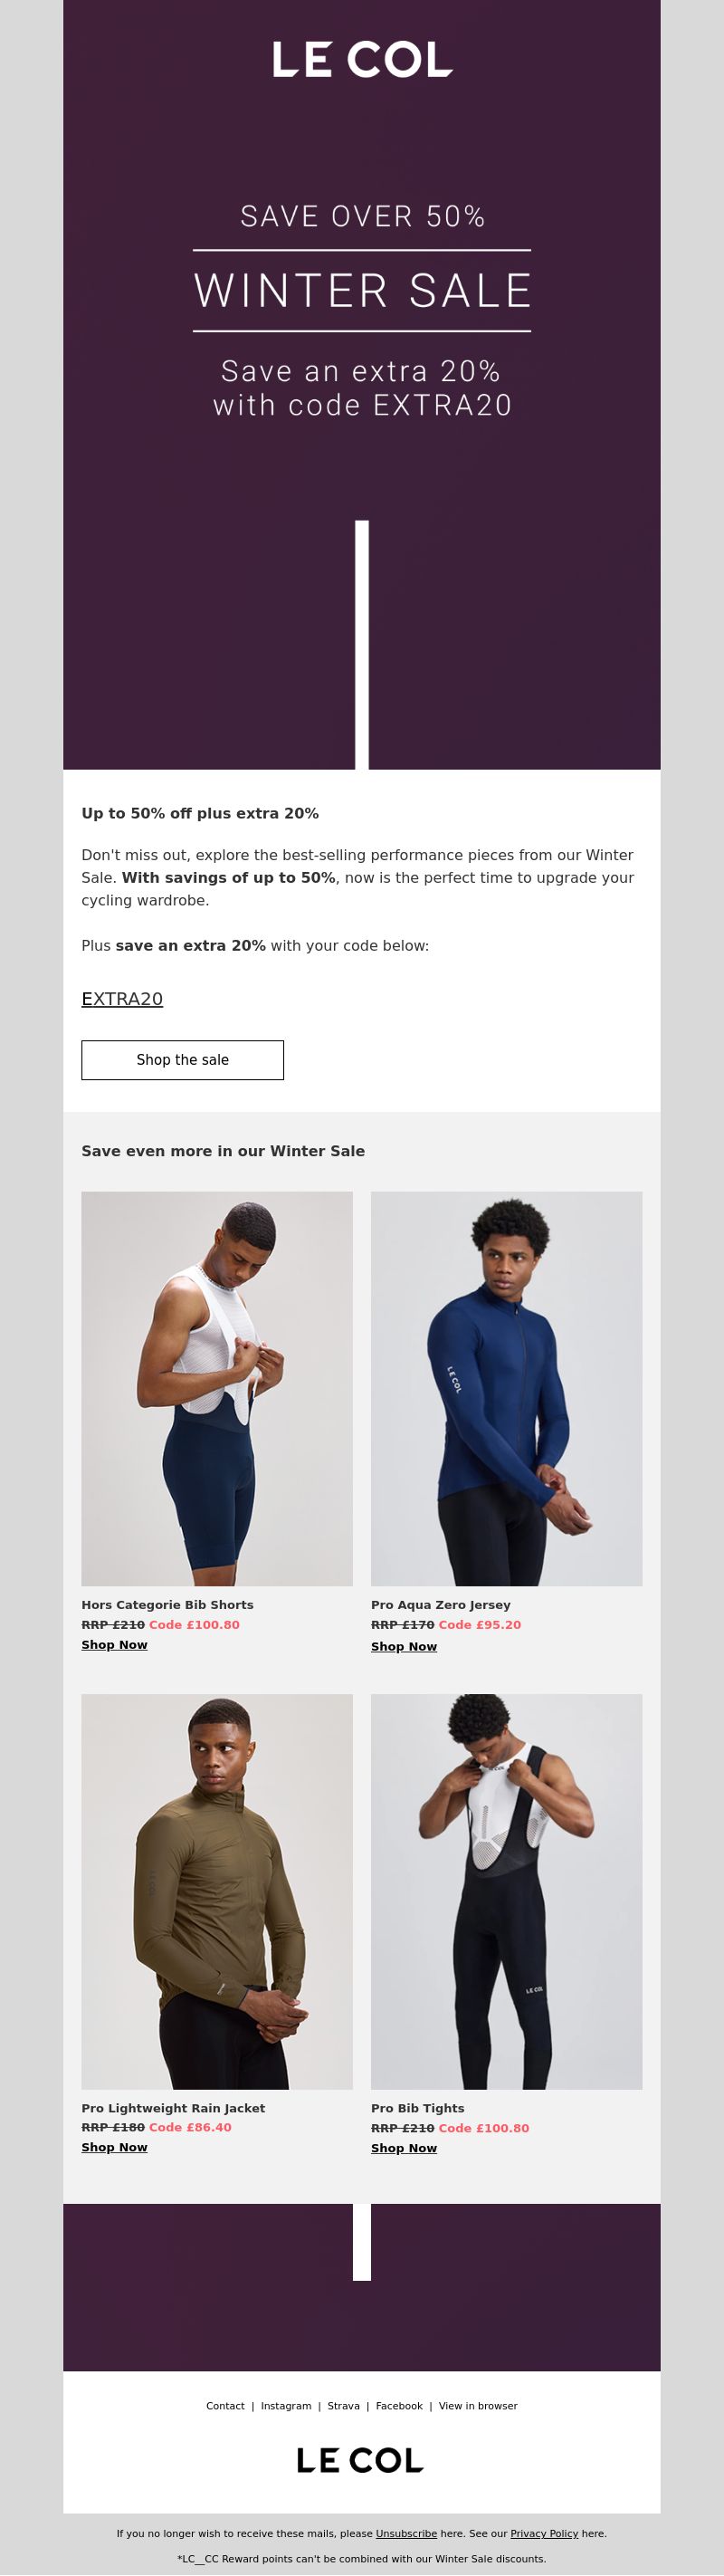Open Pro Bib Tights product image
This screenshot has height=2576, width=724.
point(506,1891)
